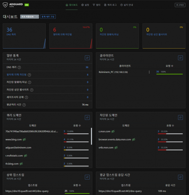This screenshot has height=195, width=189.
Task: Click the 로그아웃 button
Action: pyautogui.click(x=180, y=5)
